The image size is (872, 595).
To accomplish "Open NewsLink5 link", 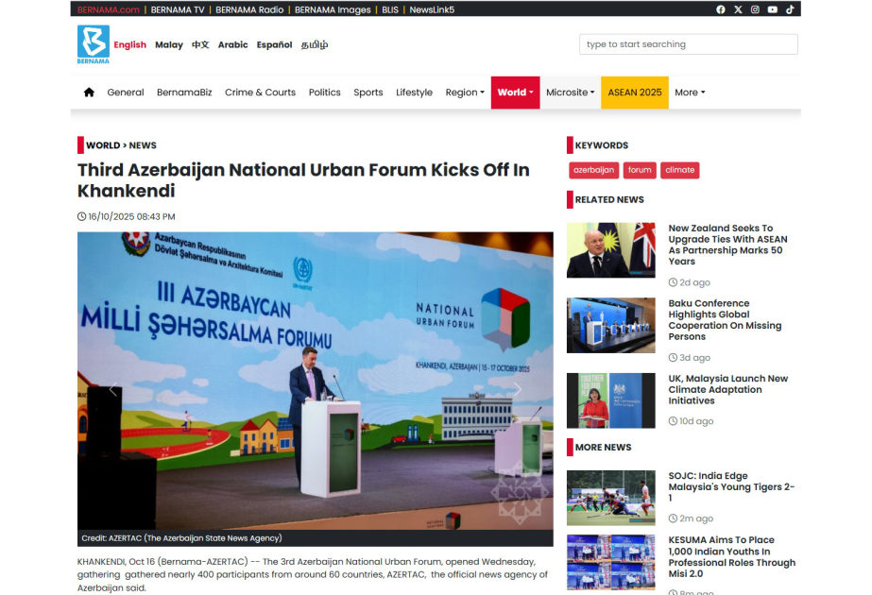I will click(x=432, y=9).
